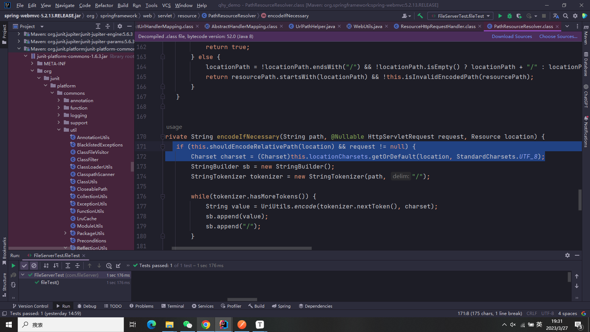Collapse the util package folder
The height and width of the screenshot is (332, 590).
pyautogui.click(x=59, y=130)
